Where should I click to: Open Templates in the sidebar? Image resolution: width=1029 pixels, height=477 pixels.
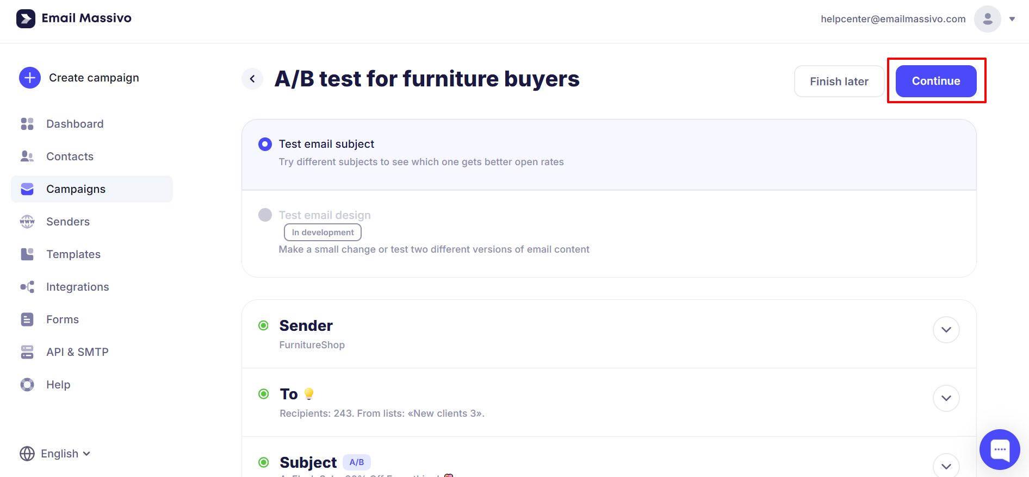point(73,254)
